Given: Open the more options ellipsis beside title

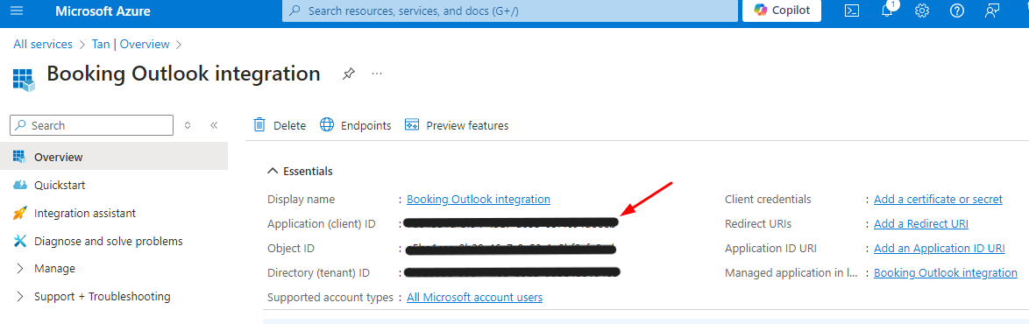Looking at the screenshot, I should (377, 74).
